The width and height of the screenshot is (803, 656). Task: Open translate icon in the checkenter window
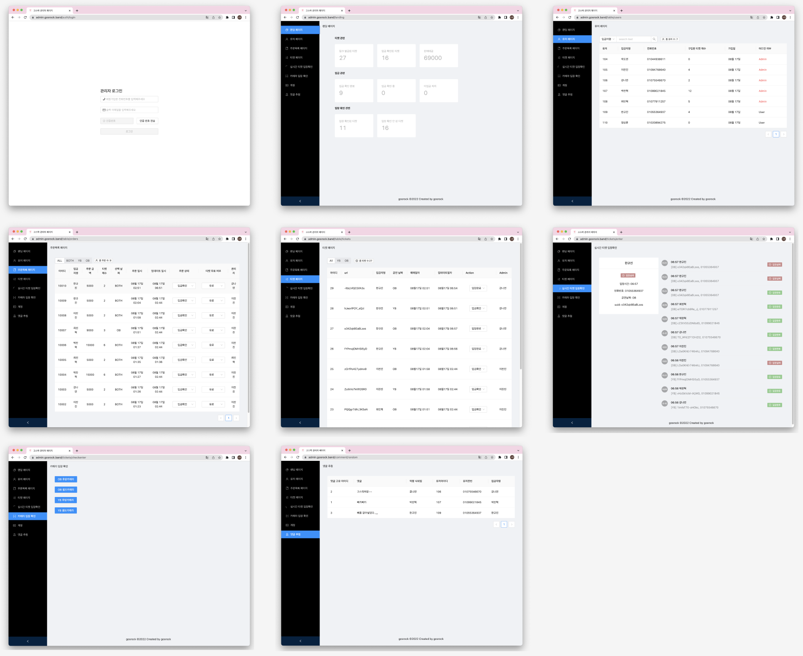tap(207, 458)
